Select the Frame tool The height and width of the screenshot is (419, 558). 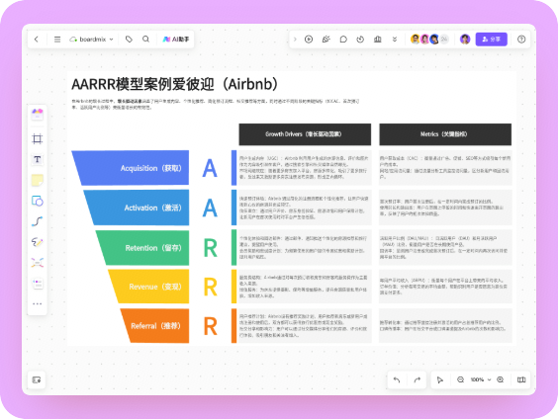[38, 138]
